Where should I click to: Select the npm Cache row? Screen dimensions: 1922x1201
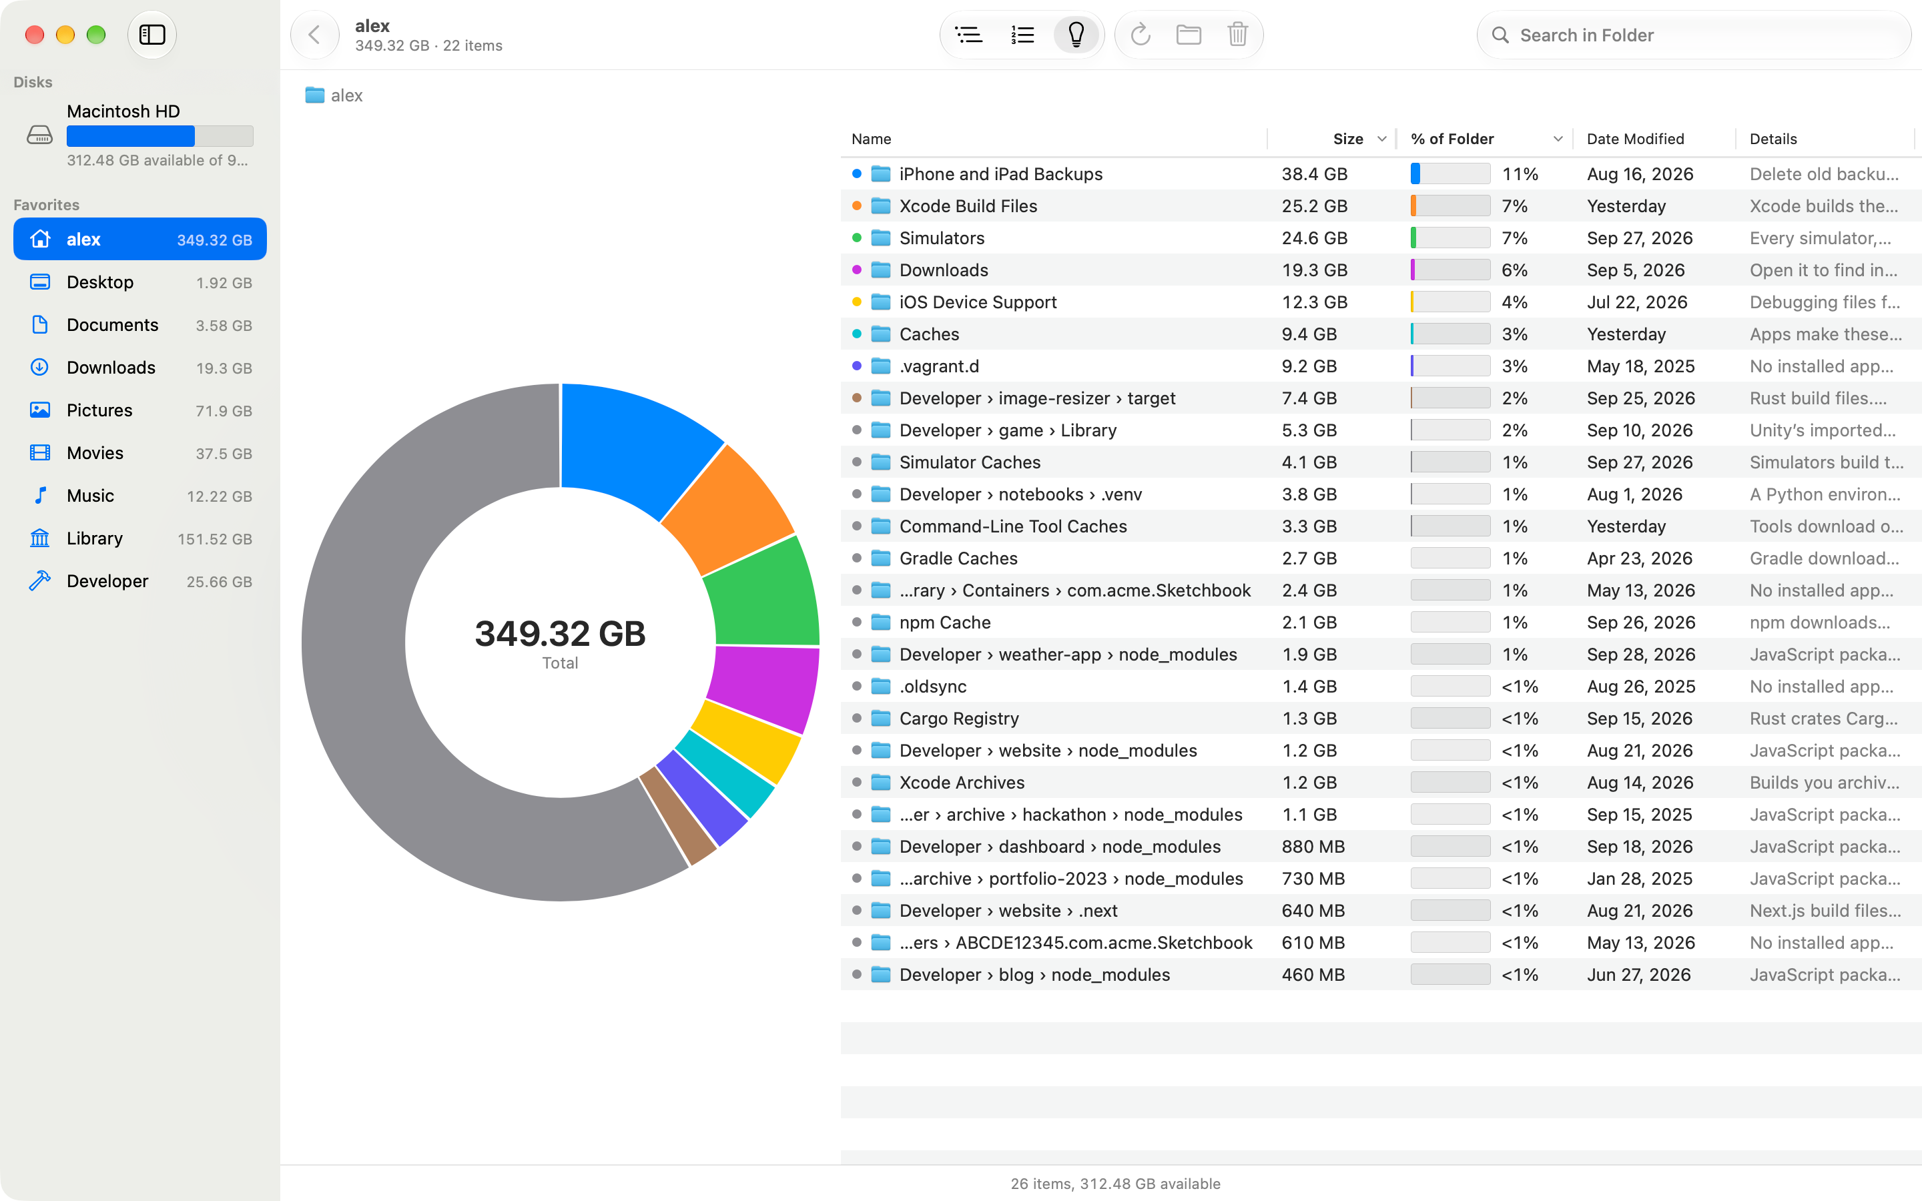pyautogui.click(x=1380, y=623)
